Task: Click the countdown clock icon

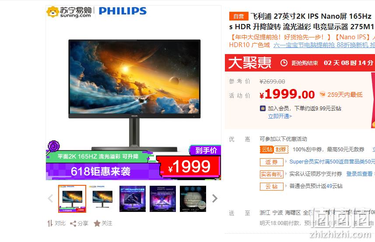Action: click(x=284, y=63)
